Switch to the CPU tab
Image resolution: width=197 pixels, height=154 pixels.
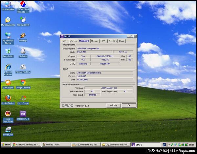65,41
